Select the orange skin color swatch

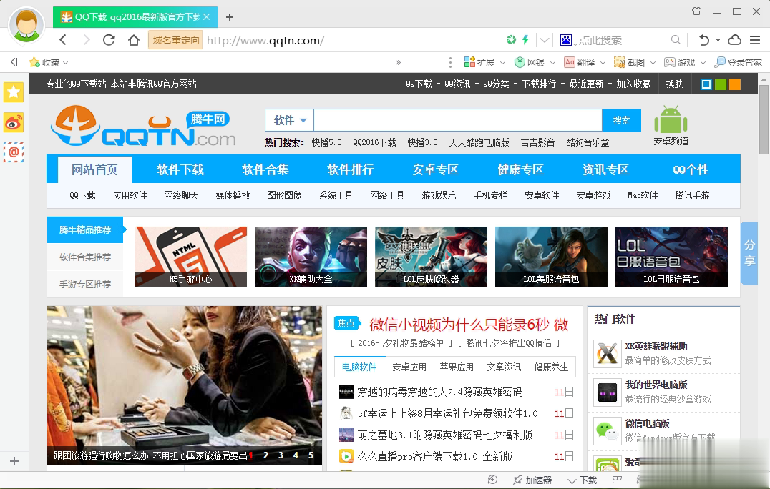(735, 84)
